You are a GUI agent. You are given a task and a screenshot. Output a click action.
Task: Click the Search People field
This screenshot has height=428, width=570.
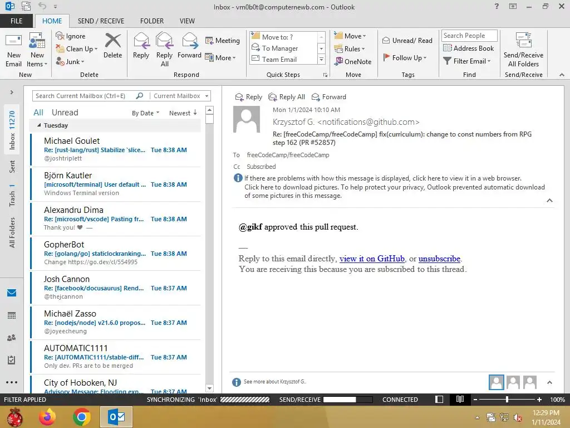pos(469,35)
